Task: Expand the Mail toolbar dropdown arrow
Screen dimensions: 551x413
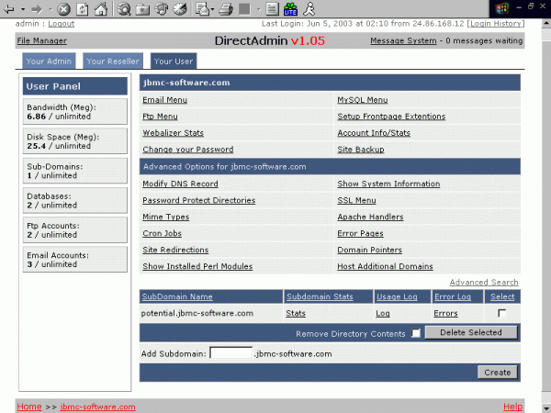Action: point(213,9)
